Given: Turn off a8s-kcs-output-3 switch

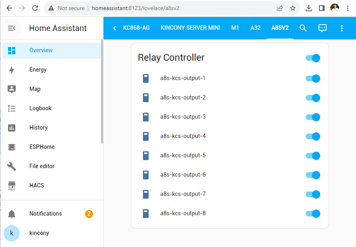Looking at the screenshot, I should pyautogui.click(x=313, y=117).
